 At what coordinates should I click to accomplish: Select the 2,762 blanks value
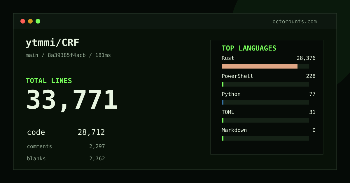97,159
